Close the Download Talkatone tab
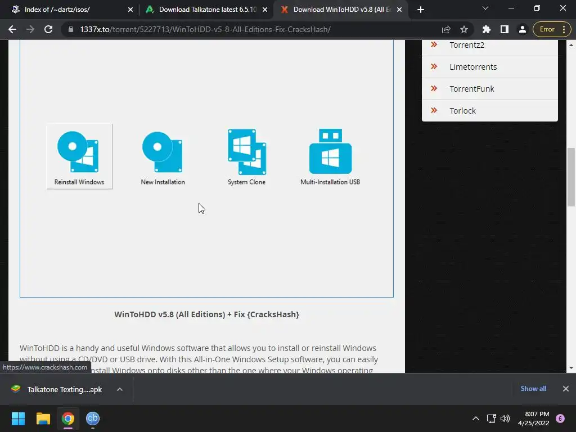 (265, 10)
